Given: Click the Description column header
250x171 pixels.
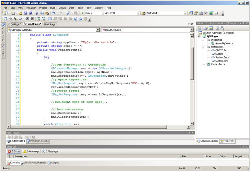Looking at the screenshot, I should point(21,156).
